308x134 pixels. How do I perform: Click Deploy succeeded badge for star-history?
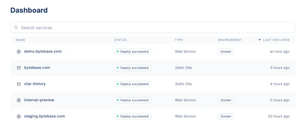coord(133,84)
